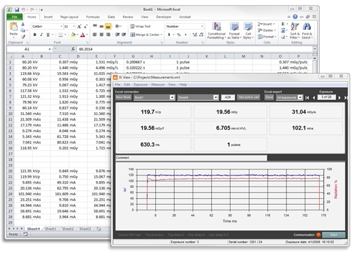Open Conditional Formatting menu
This screenshot has width=362, height=262.
pyautogui.click(x=216, y=31)
